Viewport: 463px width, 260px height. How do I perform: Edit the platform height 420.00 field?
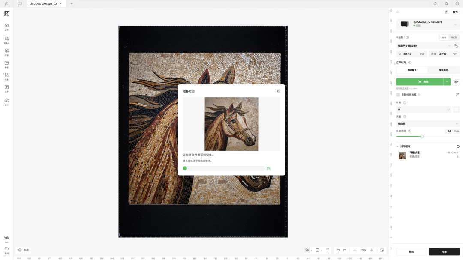(444, 54)
